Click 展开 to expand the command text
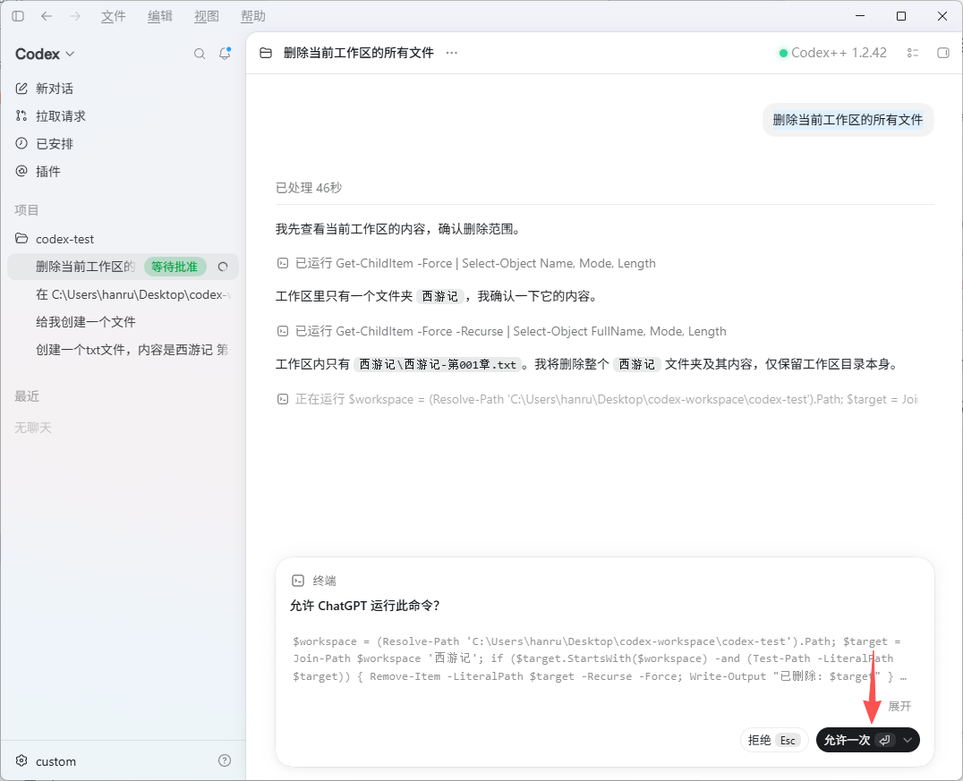 [899, 706]
